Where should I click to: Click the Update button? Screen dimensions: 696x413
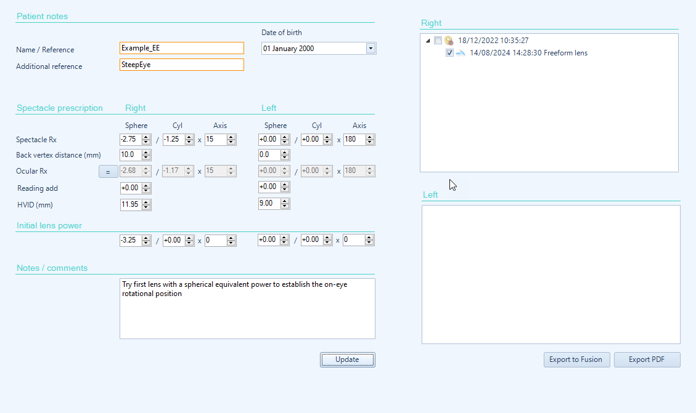point(347,360)
